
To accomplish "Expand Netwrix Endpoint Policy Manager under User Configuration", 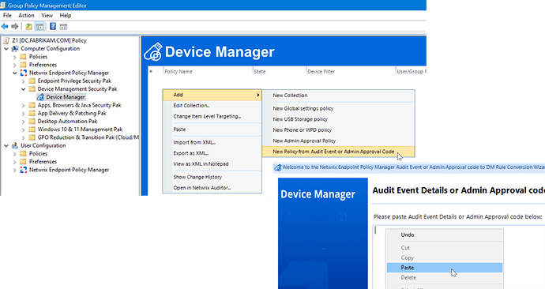I will pos(14,171).
